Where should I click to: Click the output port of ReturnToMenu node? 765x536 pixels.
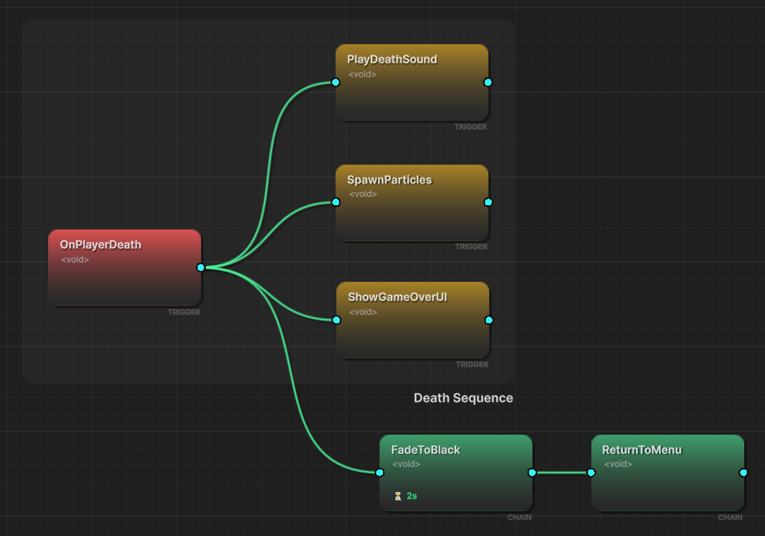click(743, 473)
